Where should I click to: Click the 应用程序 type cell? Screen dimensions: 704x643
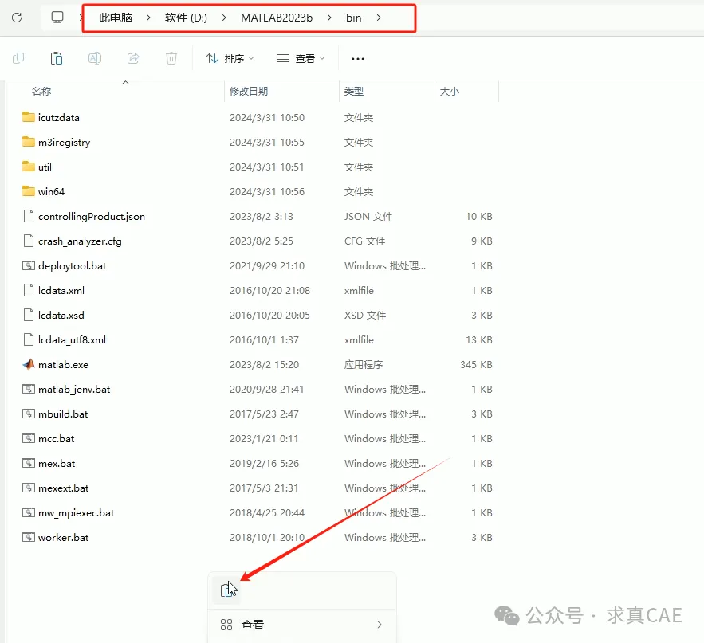pyautogui.click(x=364, y=364)
